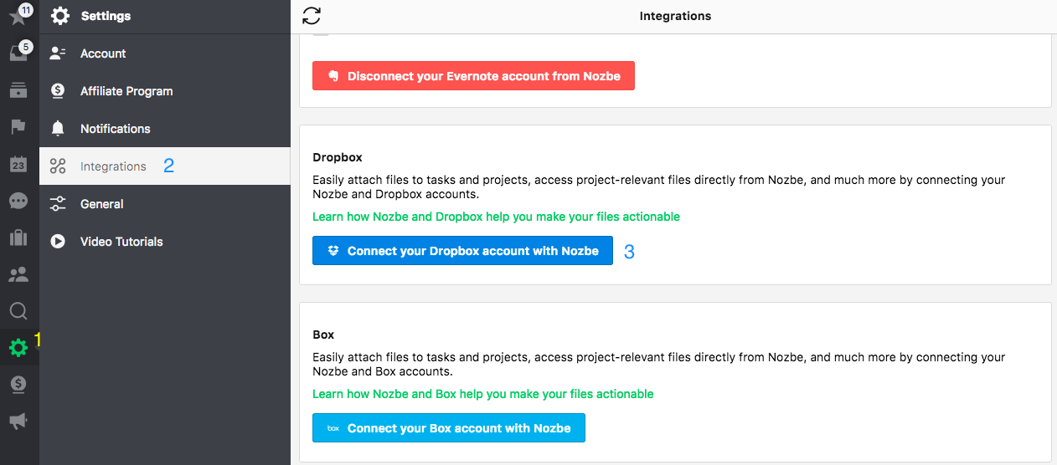Click the refresh sync icon

coord(312,15)
